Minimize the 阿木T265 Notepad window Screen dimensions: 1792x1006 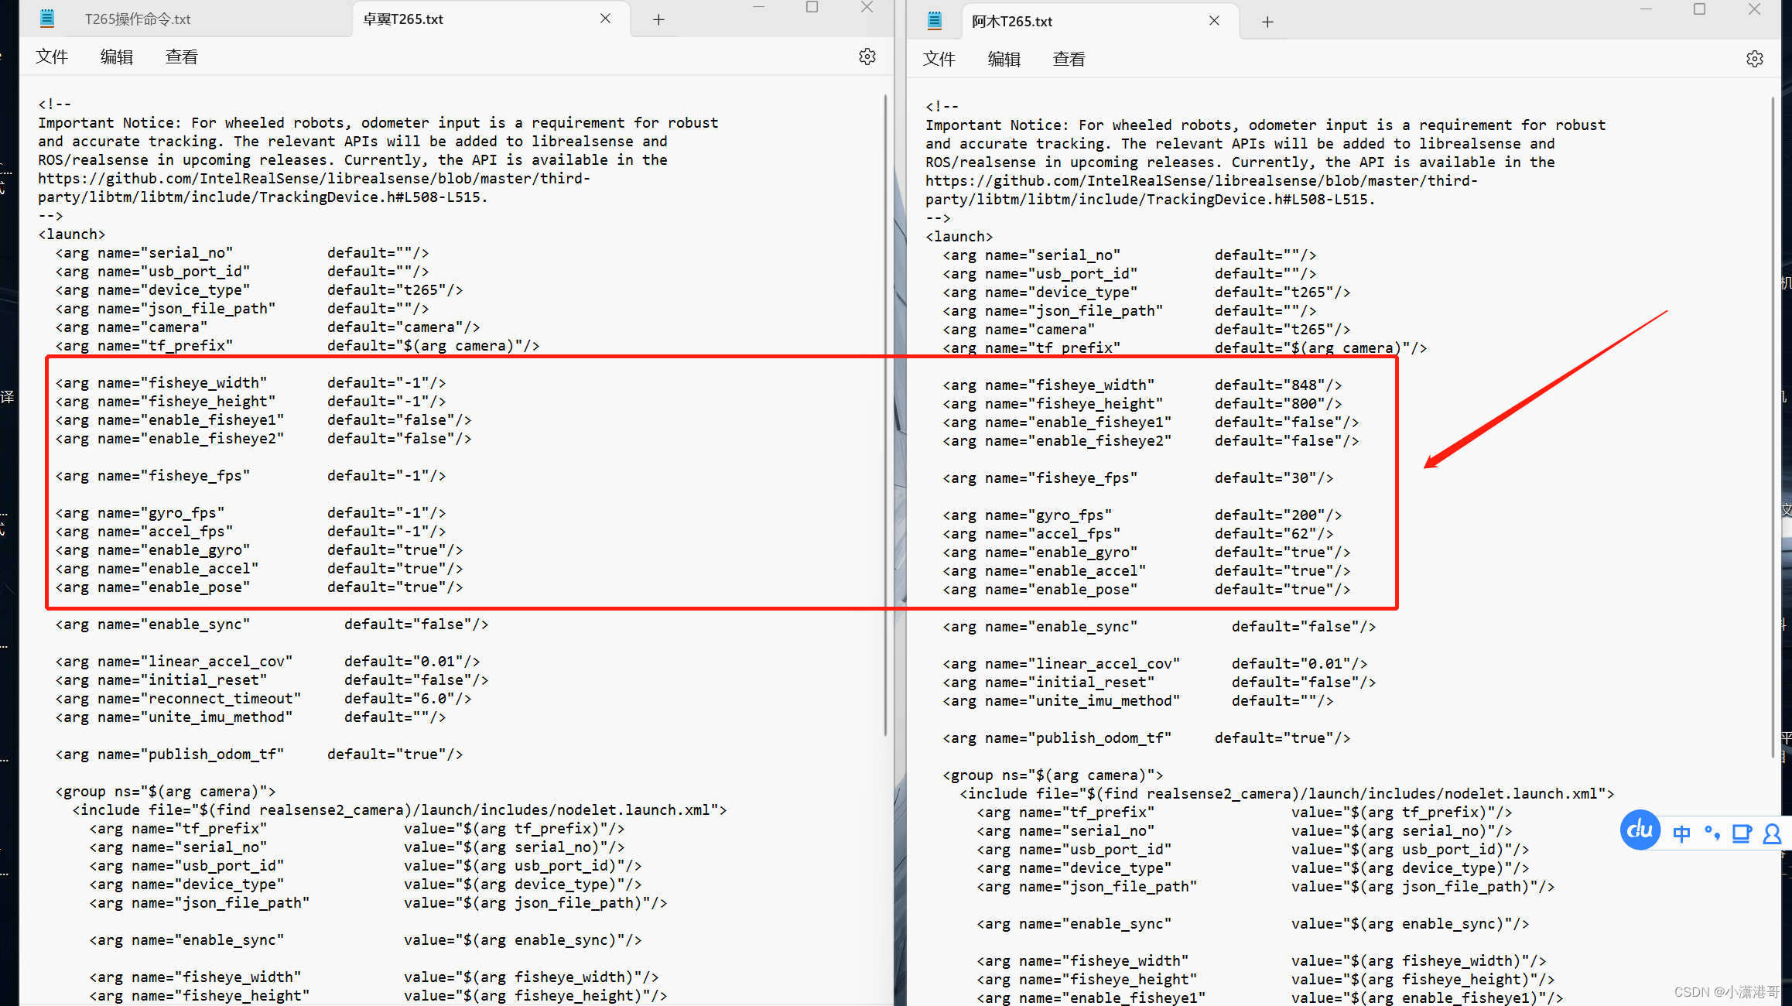[1646, 9]
